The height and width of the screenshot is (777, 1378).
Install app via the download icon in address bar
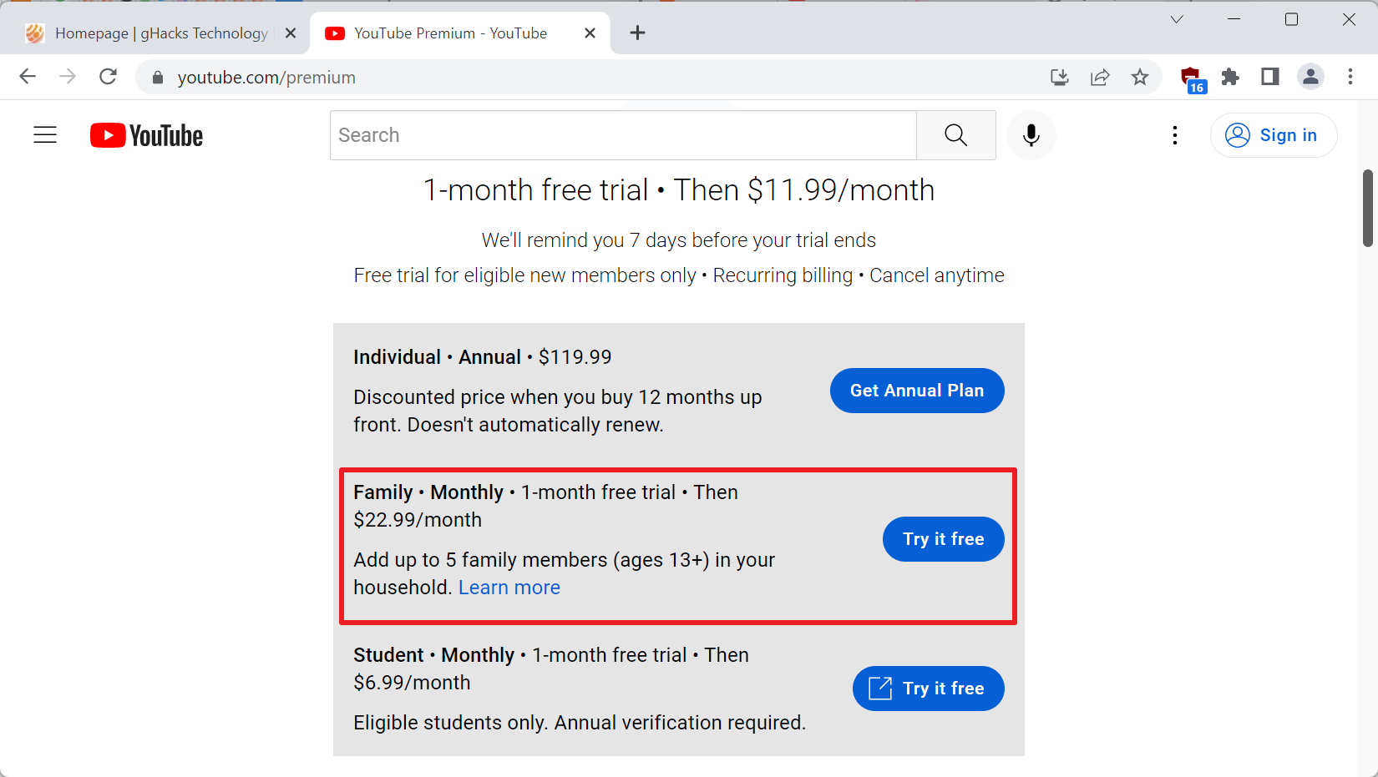(1060, 78)
